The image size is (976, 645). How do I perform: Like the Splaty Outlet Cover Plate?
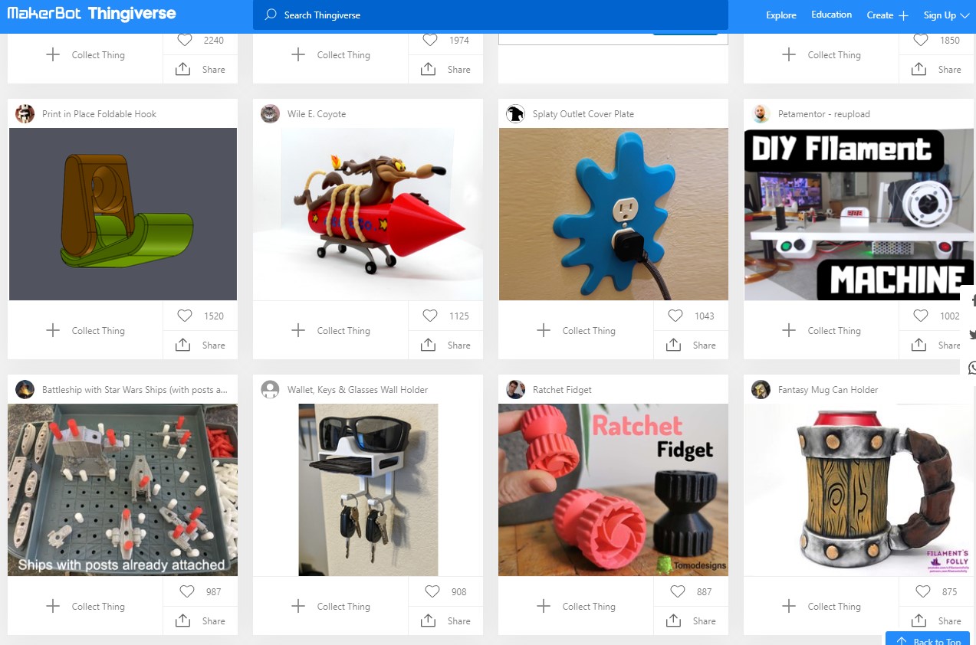[675, 316]
